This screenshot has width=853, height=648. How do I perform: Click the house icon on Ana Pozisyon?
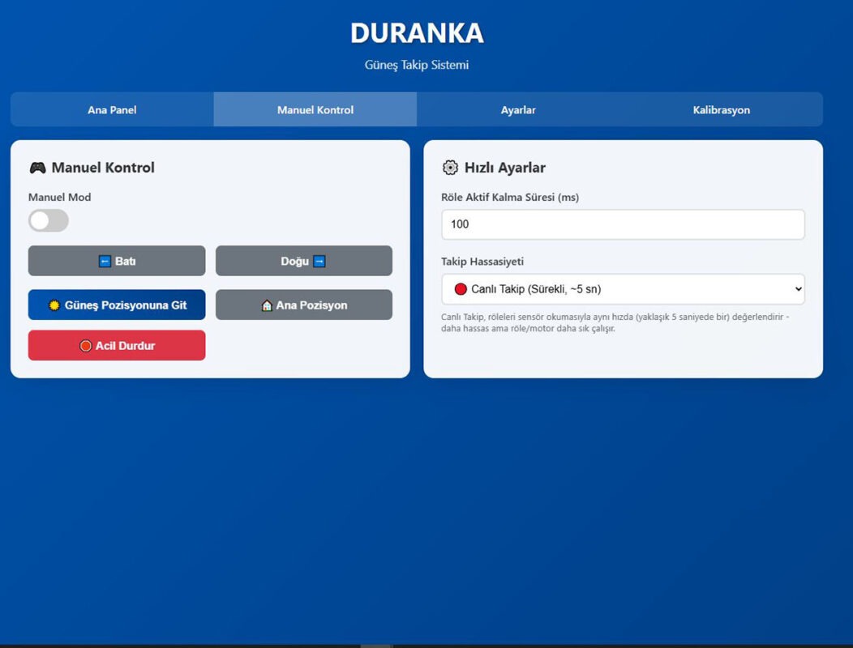pyautogui.click(x=267, y=305)
